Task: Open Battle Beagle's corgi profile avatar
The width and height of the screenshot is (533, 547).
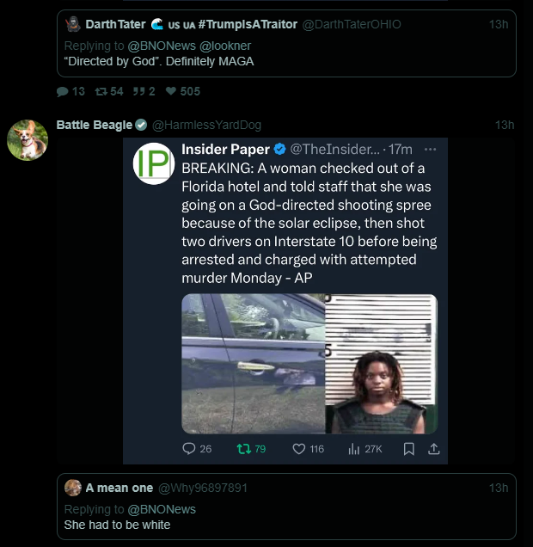Action: [28, 139]
